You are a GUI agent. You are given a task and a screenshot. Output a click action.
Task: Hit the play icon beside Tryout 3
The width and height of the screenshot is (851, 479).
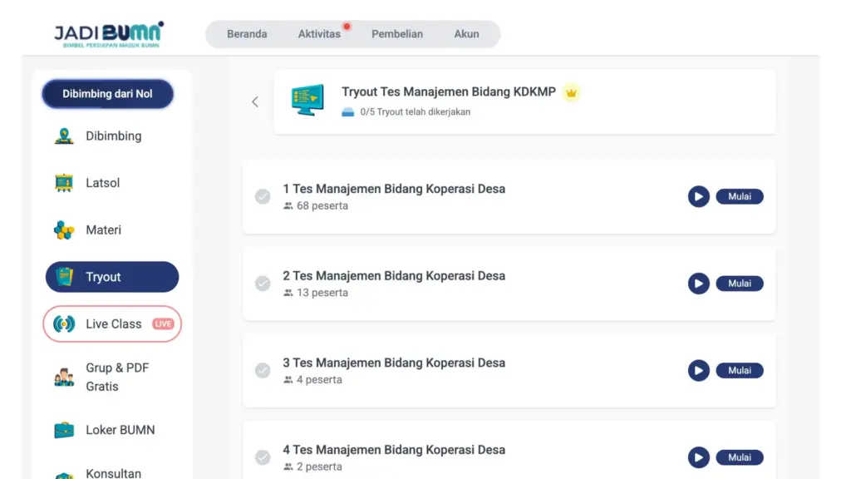click(698, 370)
